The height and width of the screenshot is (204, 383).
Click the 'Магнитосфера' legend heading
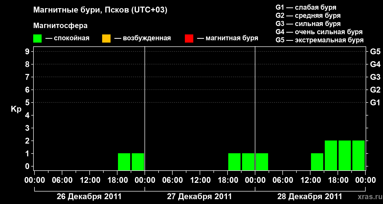(60, 26)
